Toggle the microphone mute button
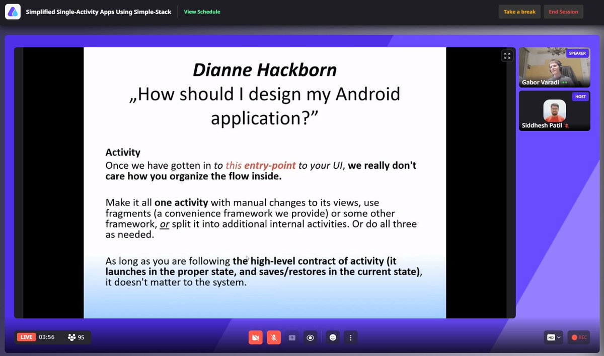604x356 pixels. pyautogui.click(x=273, y=337)
